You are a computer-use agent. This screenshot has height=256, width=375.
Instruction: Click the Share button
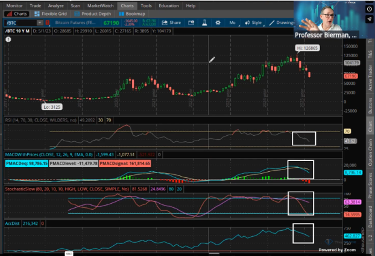171,23
